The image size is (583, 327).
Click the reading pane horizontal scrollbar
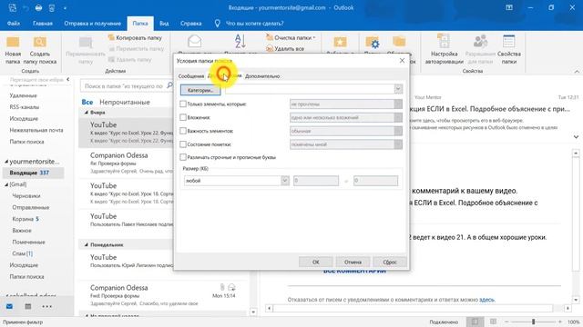pyautogui.click(x=413, y=309)
